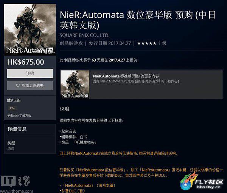Click the 1 级 rating count text

coord(162,43)
